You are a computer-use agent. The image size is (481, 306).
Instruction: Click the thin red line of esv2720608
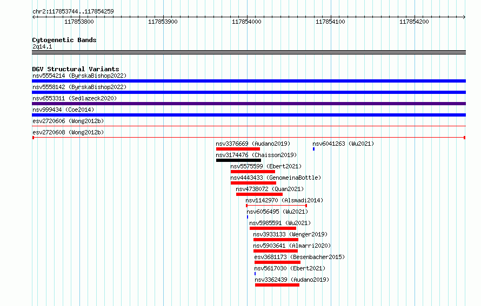(249, 138)
